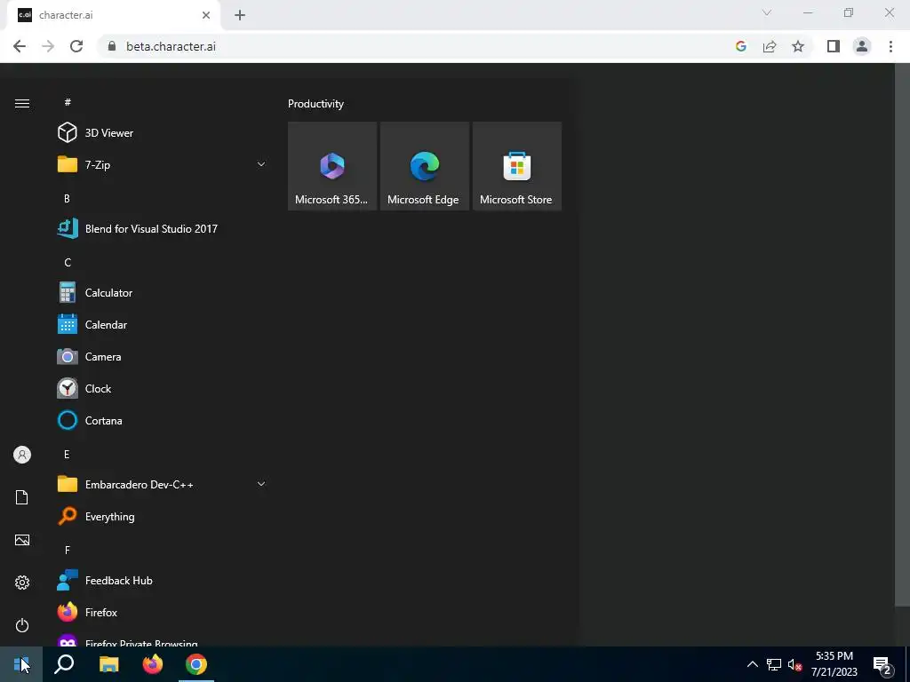Open Settings gear in the Start sidebar
The image size is (910, 682).
coord(22,583)
